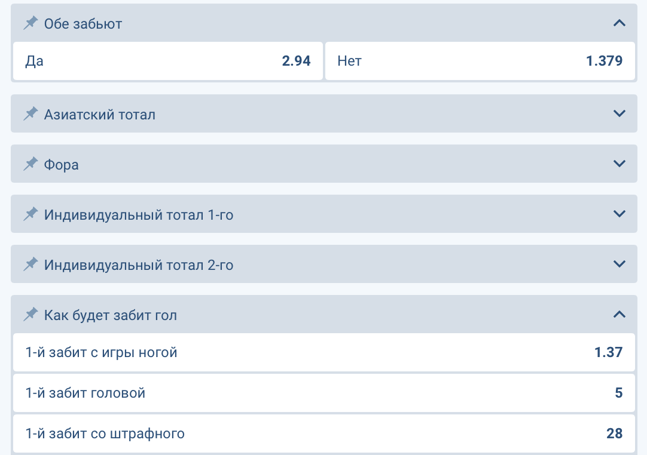Screen dimensions: 647x455
Task: Click the Как будет забит гол title
Action: [111, 315]
